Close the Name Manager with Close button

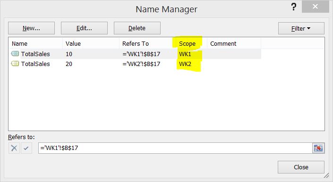click(x=301, y=167)
